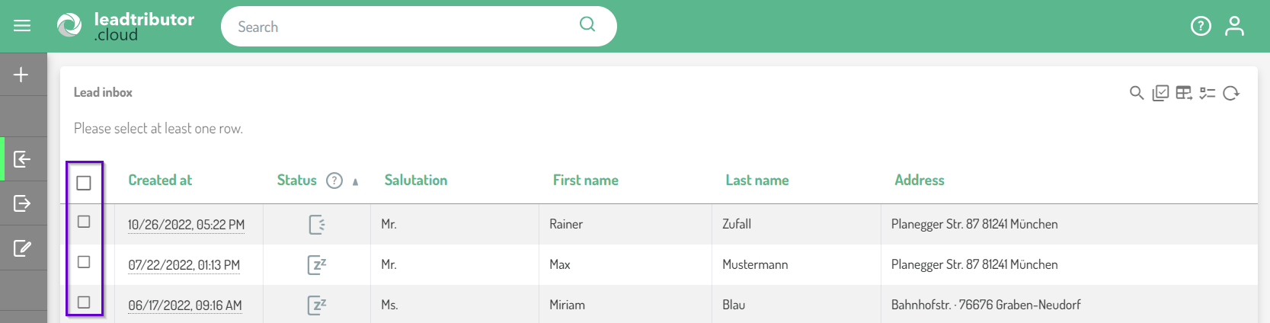This screenshot has height=323, width=1270.
Task: Sort by the Last name column header
Action: pos(757,181)
